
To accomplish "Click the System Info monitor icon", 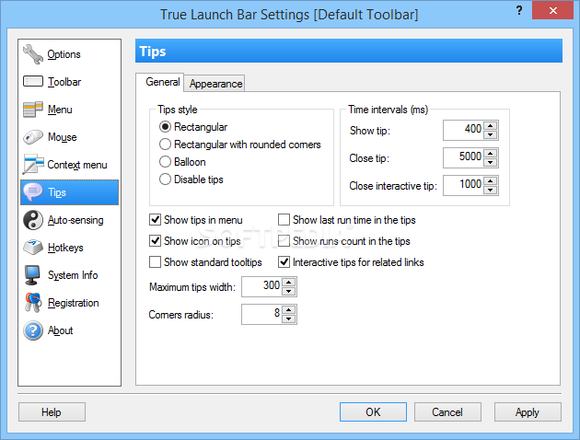I will 32,275.
